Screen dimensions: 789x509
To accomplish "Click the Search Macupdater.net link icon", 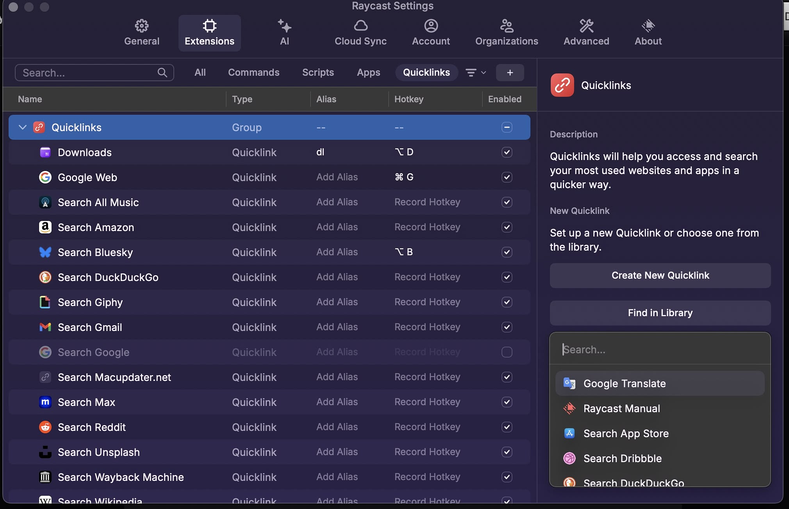I will 45,377.
